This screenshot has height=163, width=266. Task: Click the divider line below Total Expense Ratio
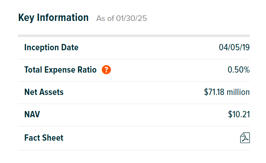[x=134, y=81]
